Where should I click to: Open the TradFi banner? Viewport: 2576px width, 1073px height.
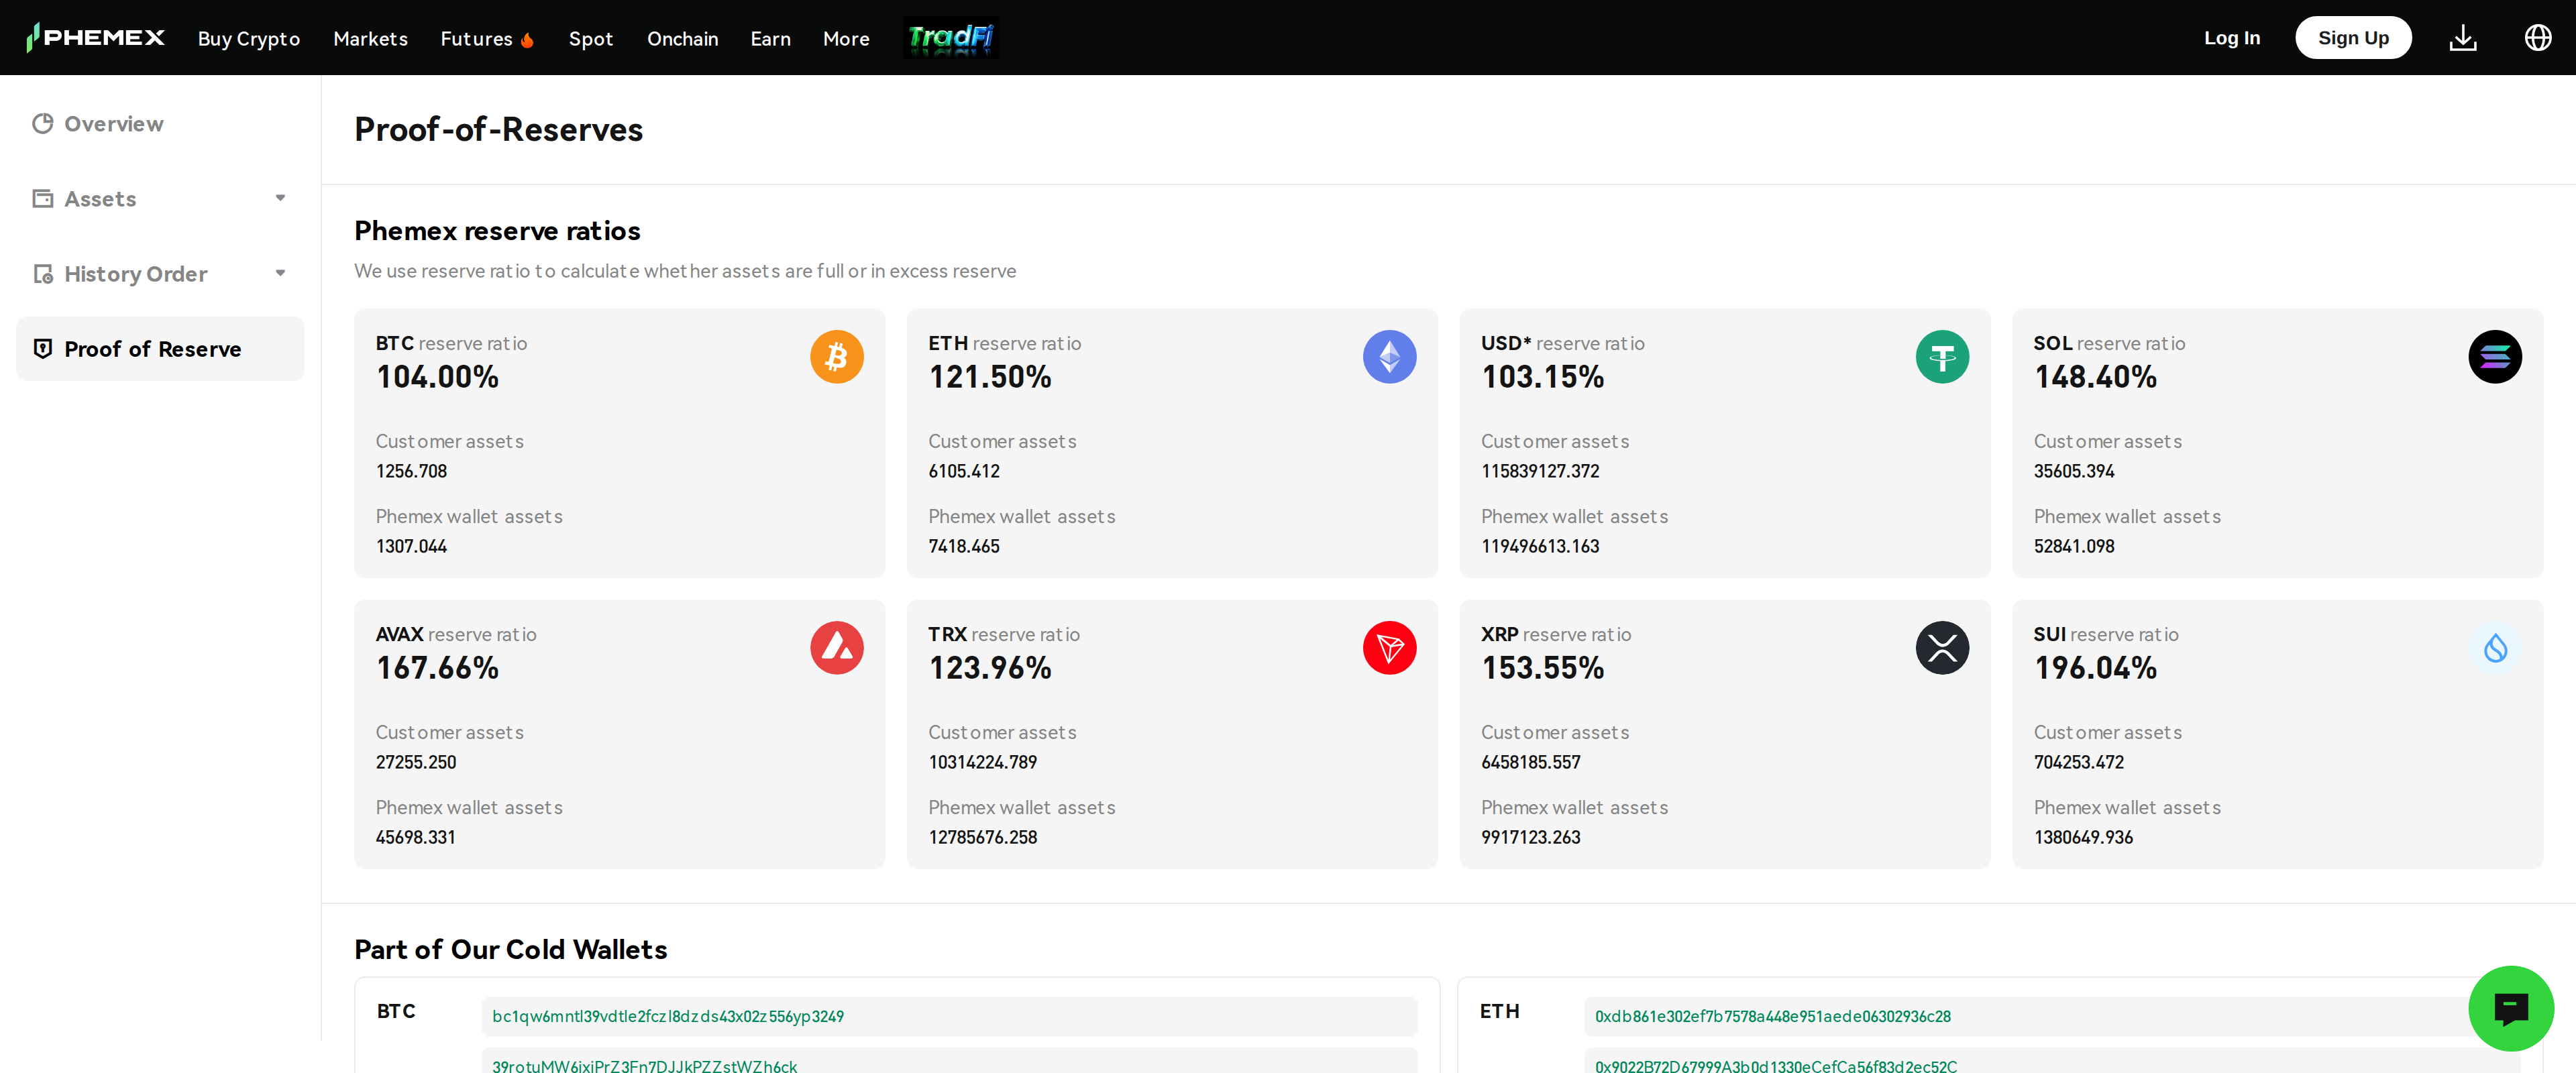pyautogui.click(x=950, y=38)
